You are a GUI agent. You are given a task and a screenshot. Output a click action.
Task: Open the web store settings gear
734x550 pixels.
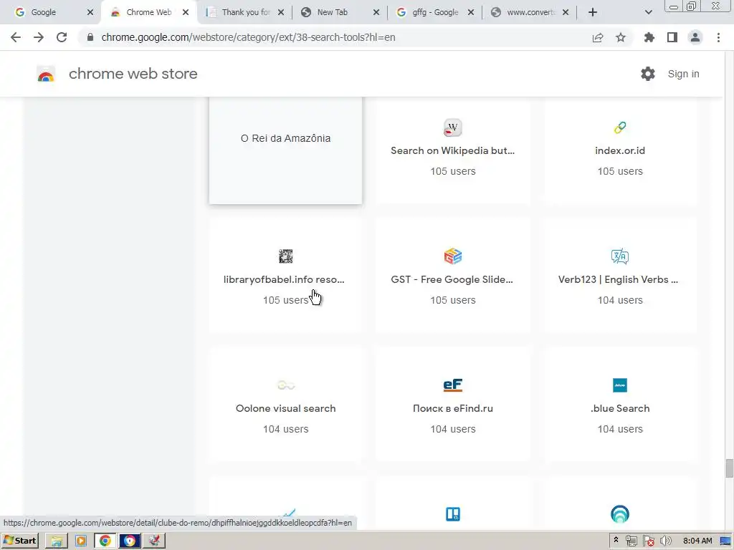click(648, 74)
